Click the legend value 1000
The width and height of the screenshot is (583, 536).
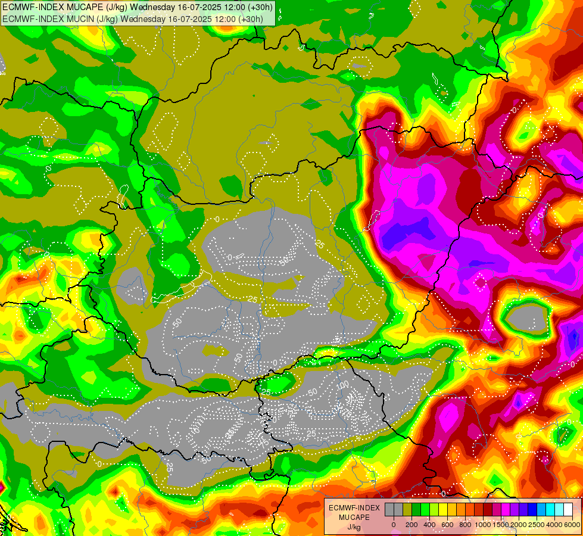tap(483, 525)
